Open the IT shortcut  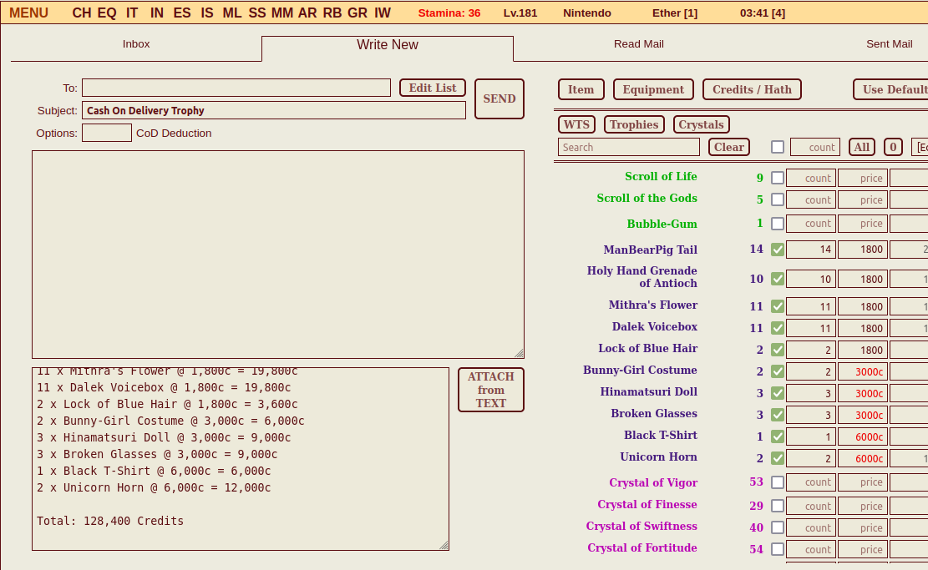point(132,13)
